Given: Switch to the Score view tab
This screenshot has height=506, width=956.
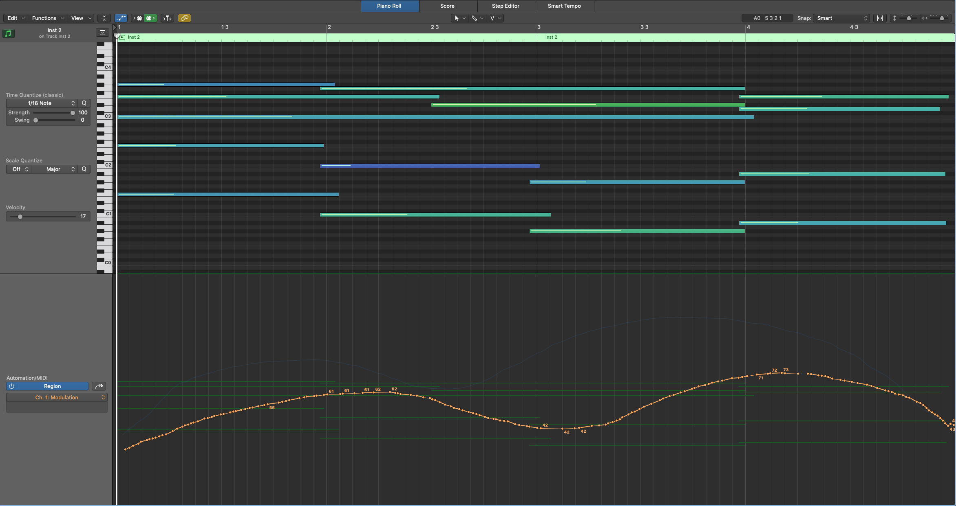Looking at the screenshot, I should 447,6.
